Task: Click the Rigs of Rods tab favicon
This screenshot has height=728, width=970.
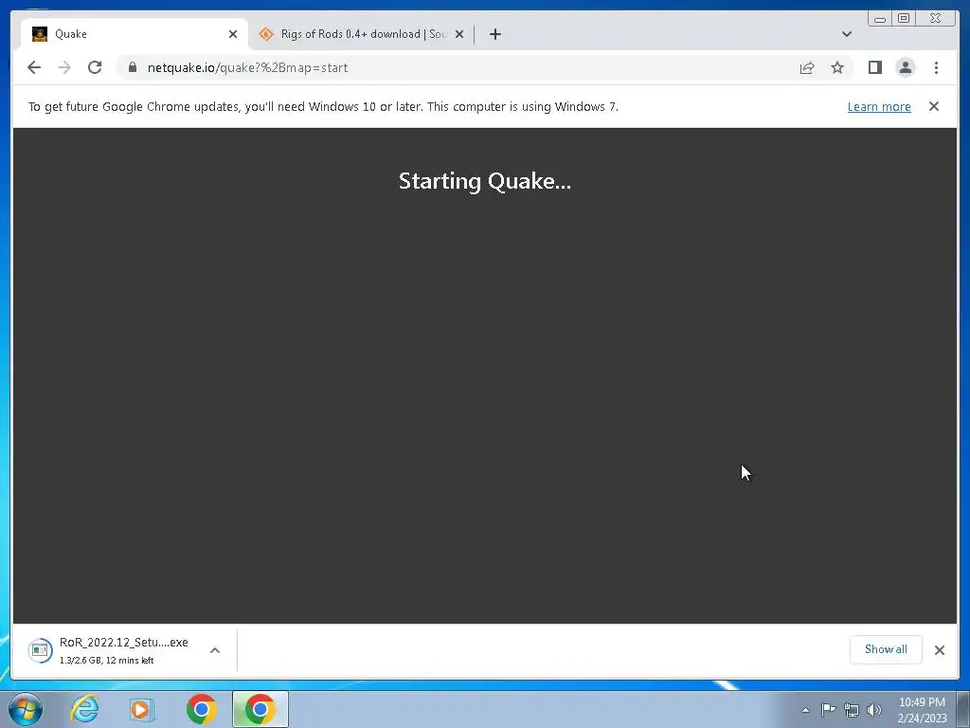Action: (266, 34)
